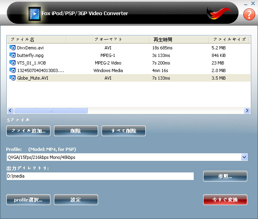Click the output directory field D:\media
The image size is (258, 219).
tap(100, 176)
